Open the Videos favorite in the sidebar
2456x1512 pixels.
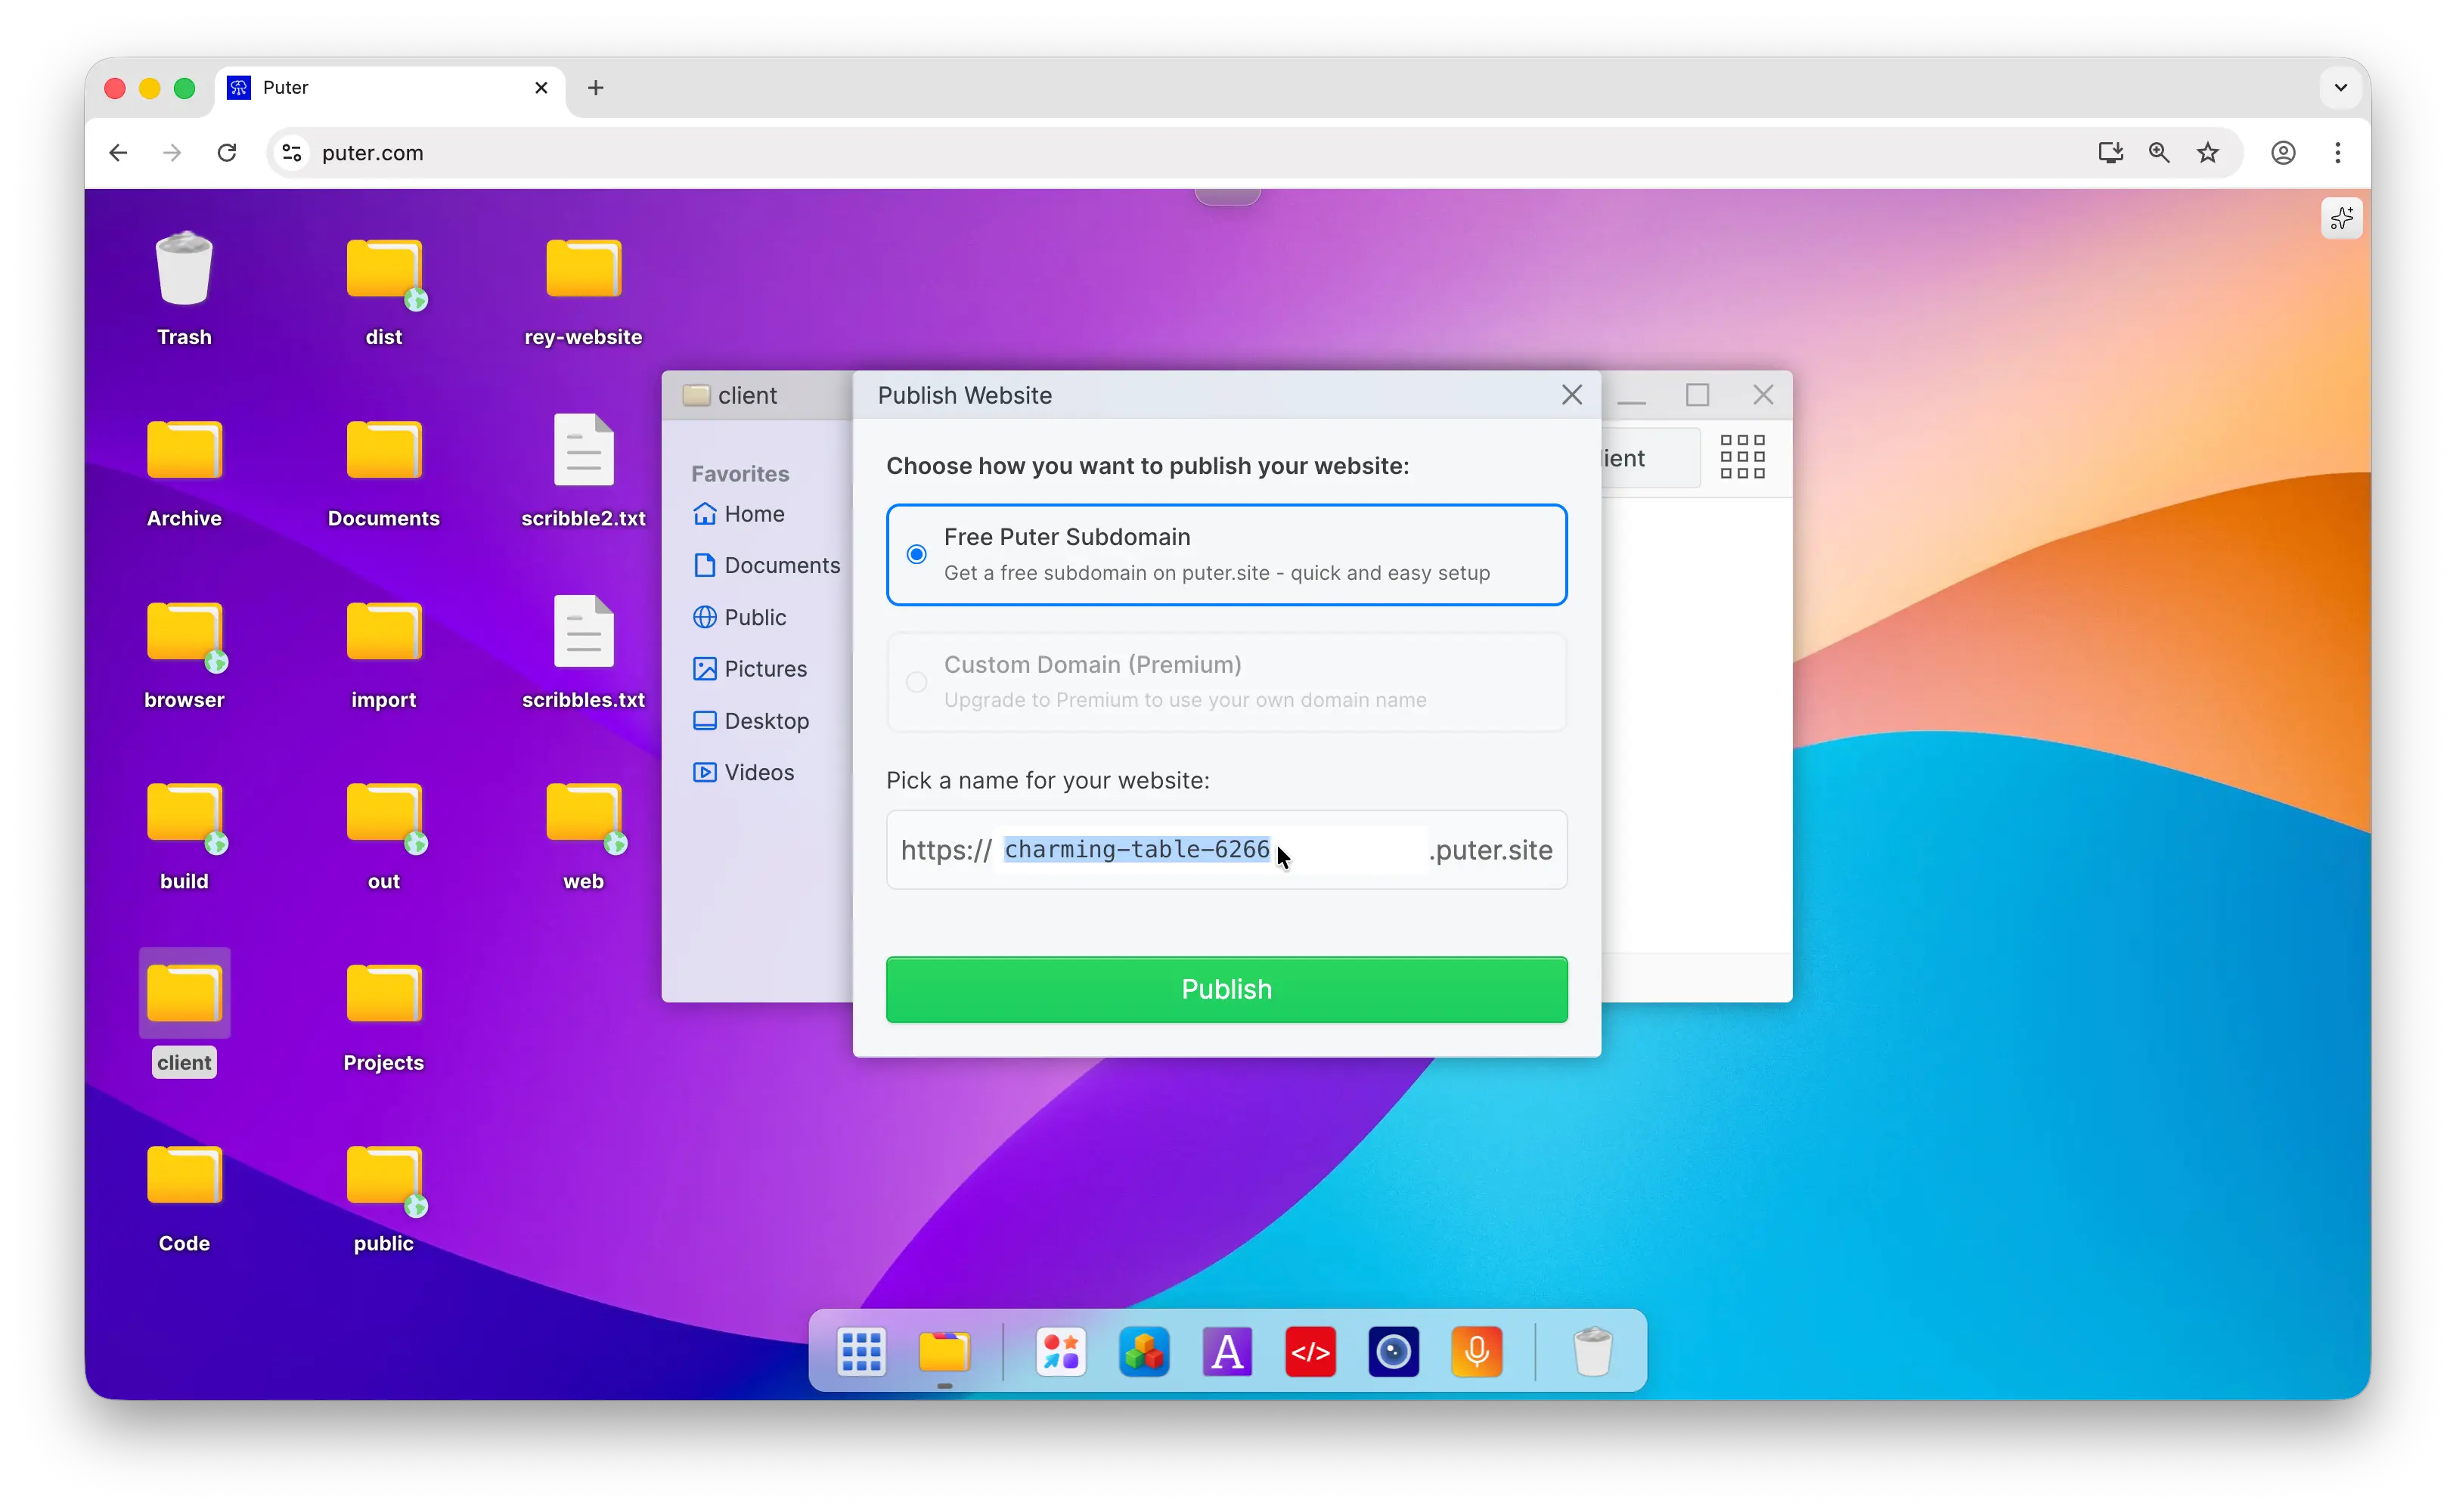[757, 772]
